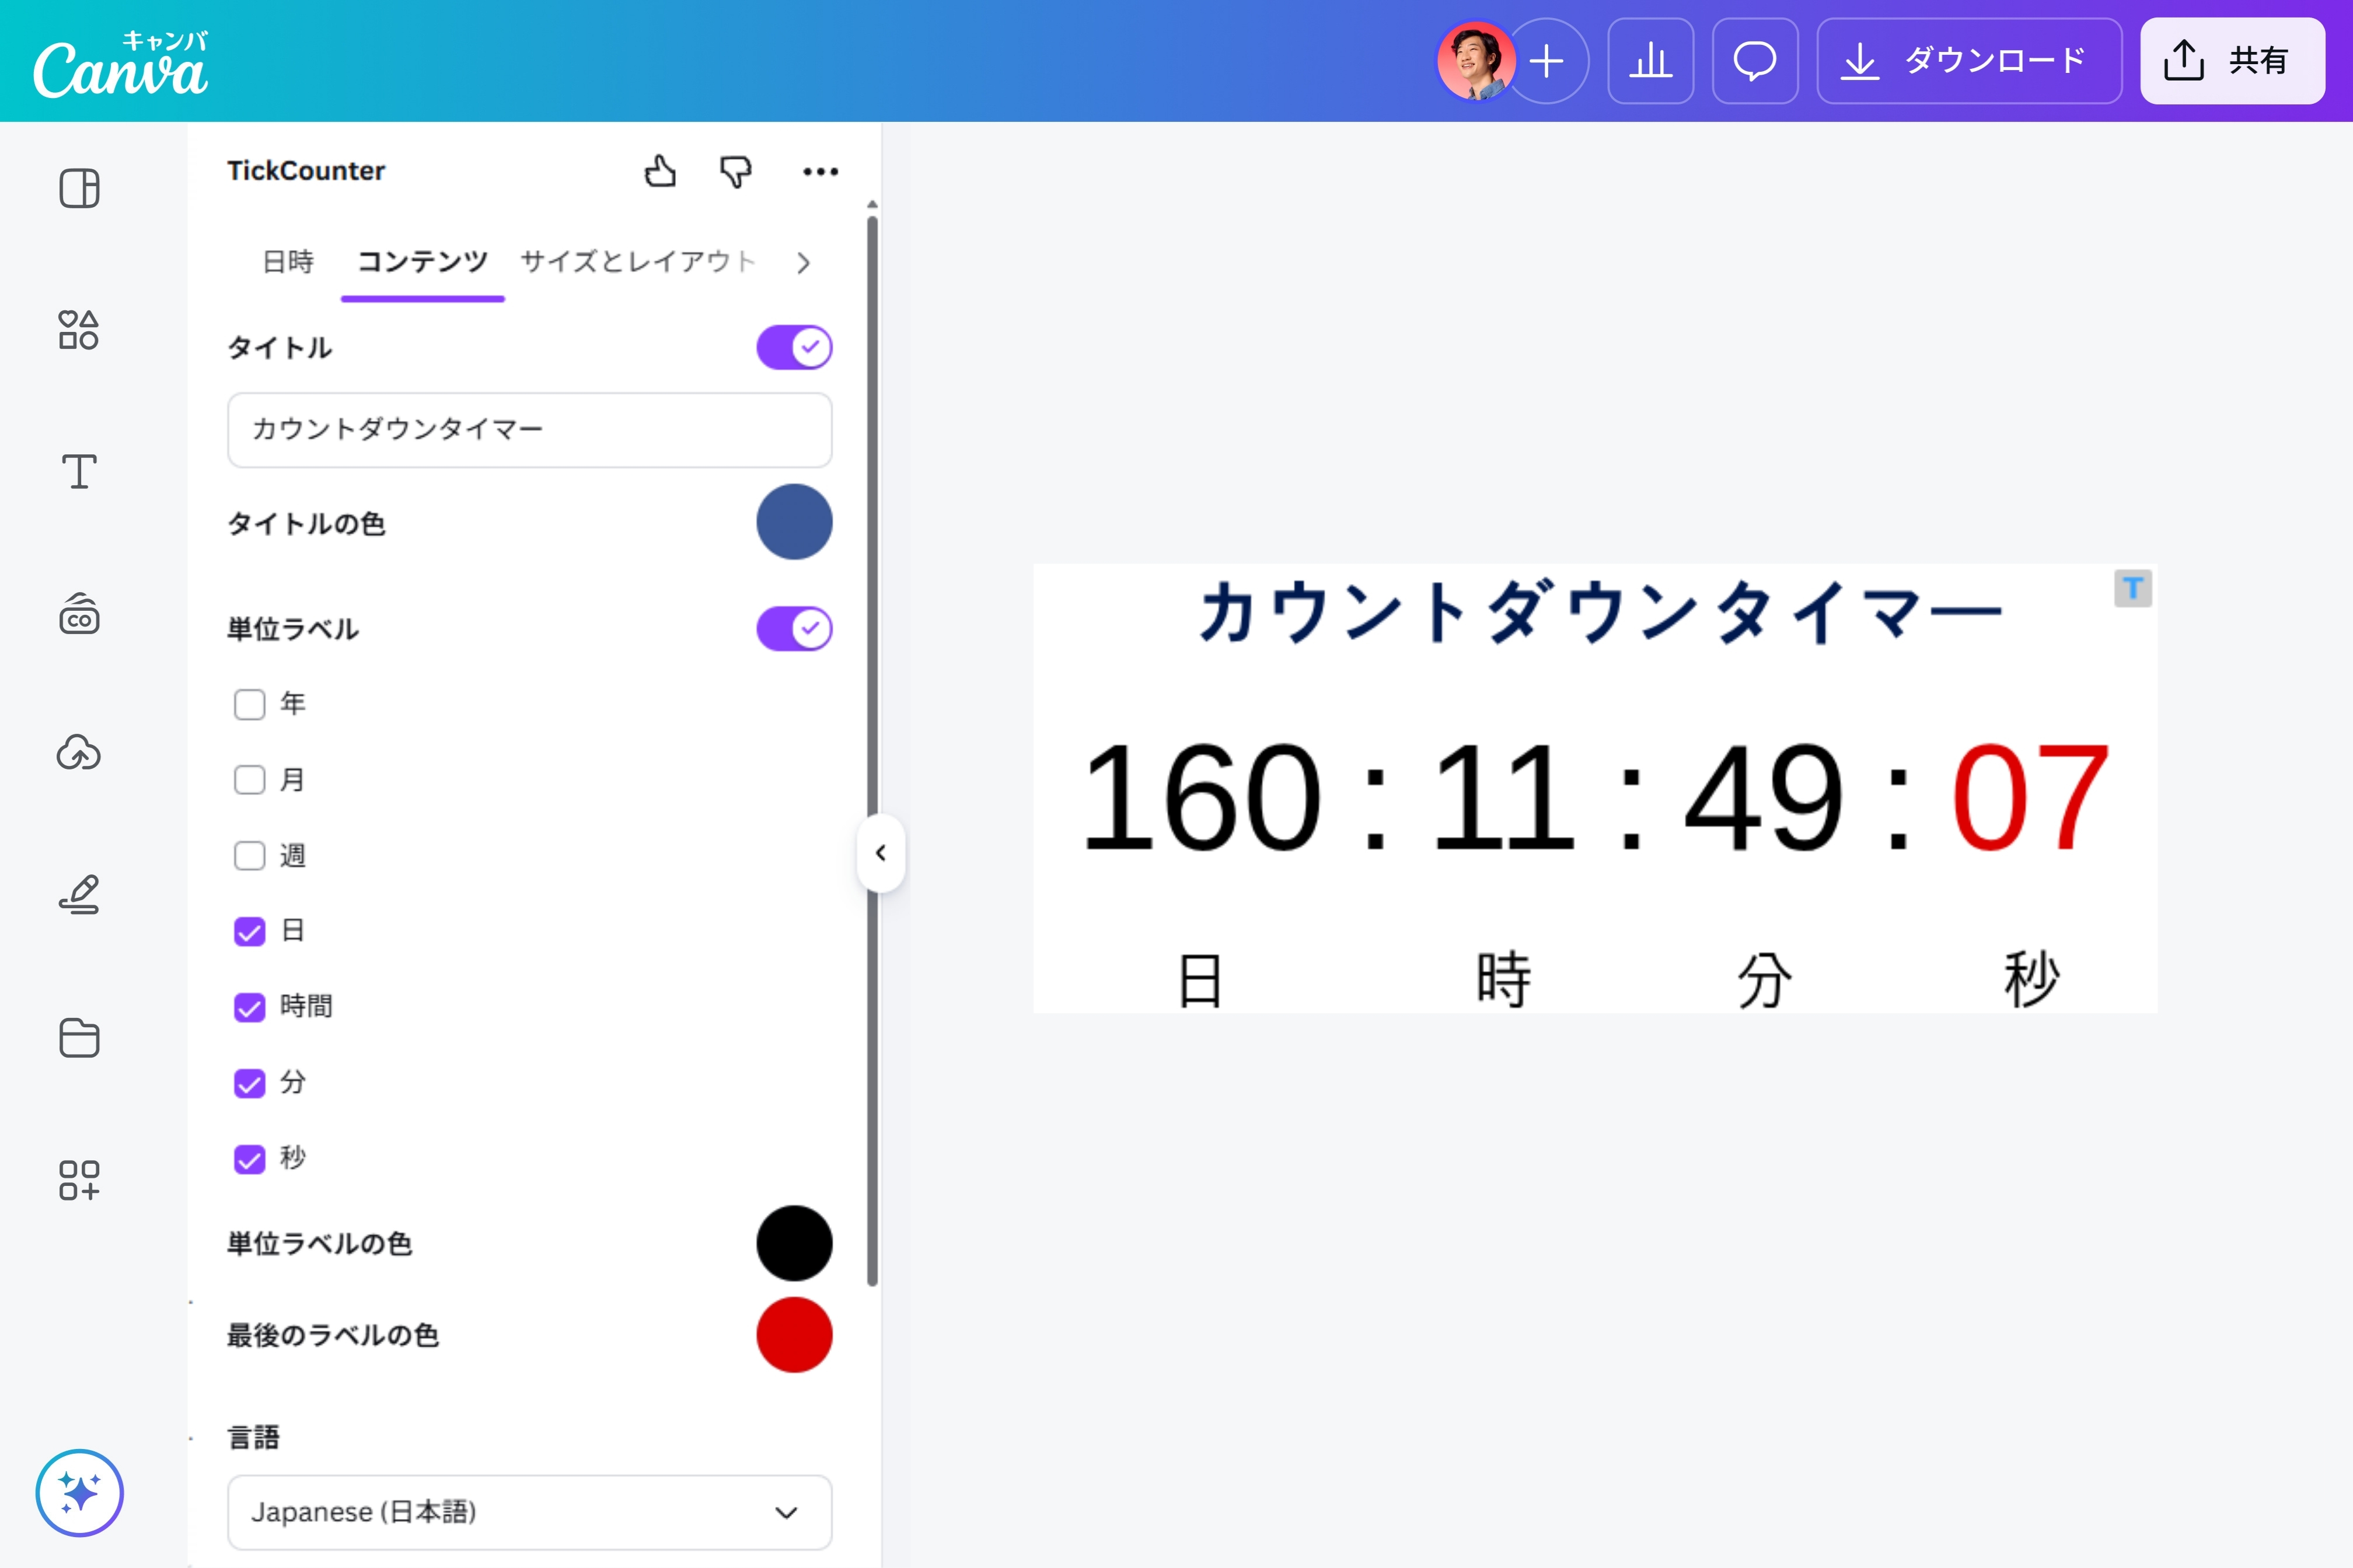Click the TickCounter panel heading
The image size is (2353, 1568).
tap(306, 171)
